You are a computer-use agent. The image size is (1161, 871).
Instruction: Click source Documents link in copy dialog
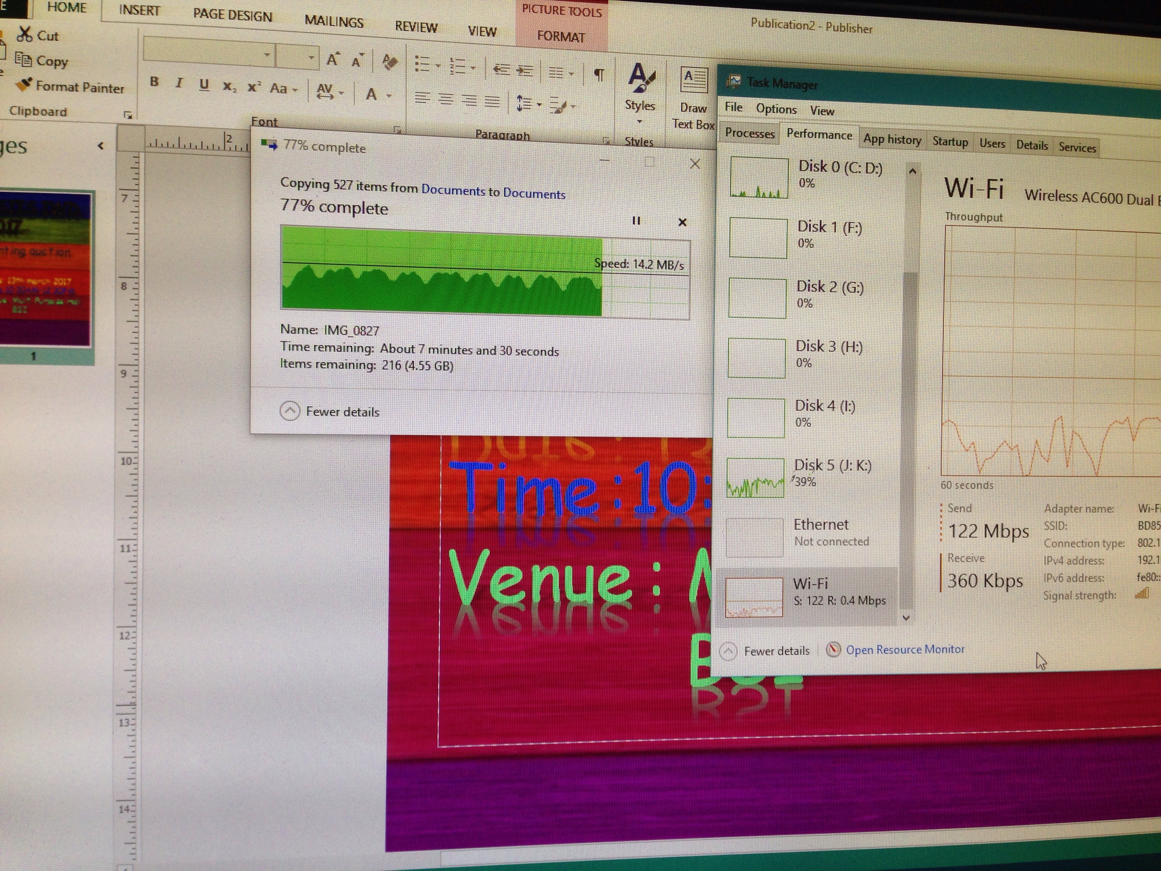coord(453,190)
